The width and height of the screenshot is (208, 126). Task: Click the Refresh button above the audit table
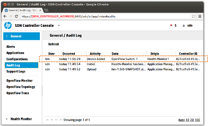click(x=53, y=44)
